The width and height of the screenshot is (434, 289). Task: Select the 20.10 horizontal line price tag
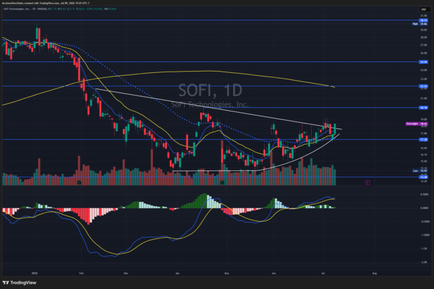coord(424,108)
